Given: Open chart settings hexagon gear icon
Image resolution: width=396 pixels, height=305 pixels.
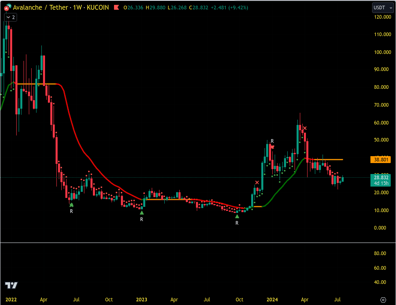Looking at the screenshot, I should pyautogui.click(x=383, y=300).
